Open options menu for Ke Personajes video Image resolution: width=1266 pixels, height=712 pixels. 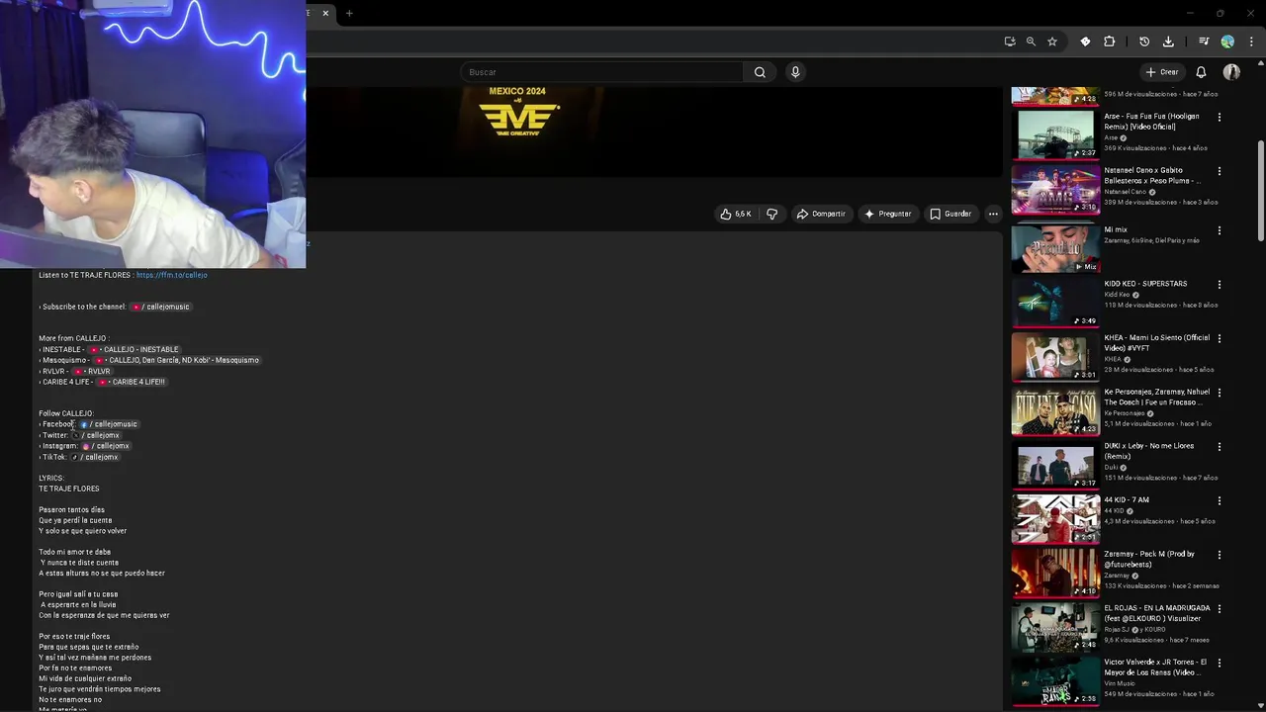click(1219, 393)
